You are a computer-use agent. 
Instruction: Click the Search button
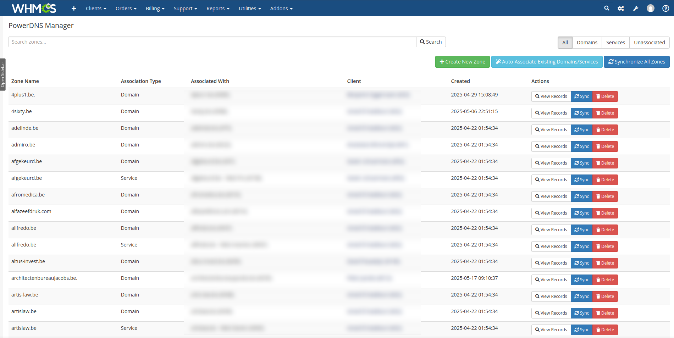[x=431, y=42]
